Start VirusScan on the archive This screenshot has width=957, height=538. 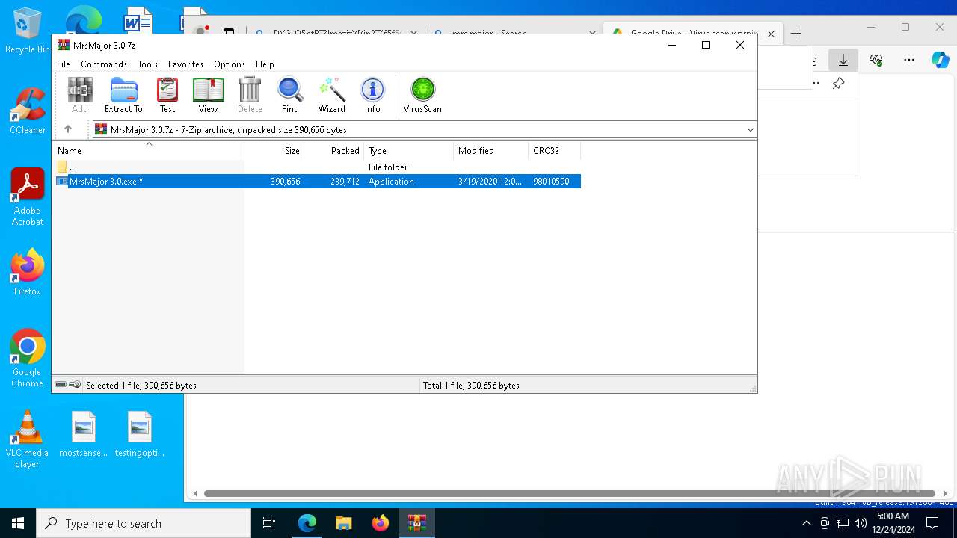tap(422, 95)
